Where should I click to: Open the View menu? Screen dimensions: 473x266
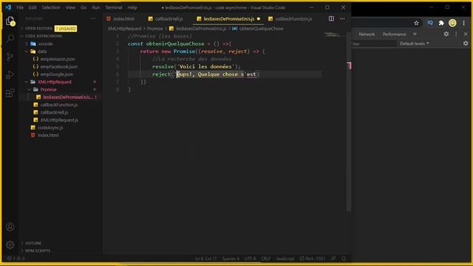(70, 7)
